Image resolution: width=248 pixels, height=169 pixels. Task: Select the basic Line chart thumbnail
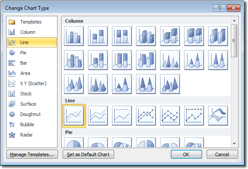click(x=74, y=116)
